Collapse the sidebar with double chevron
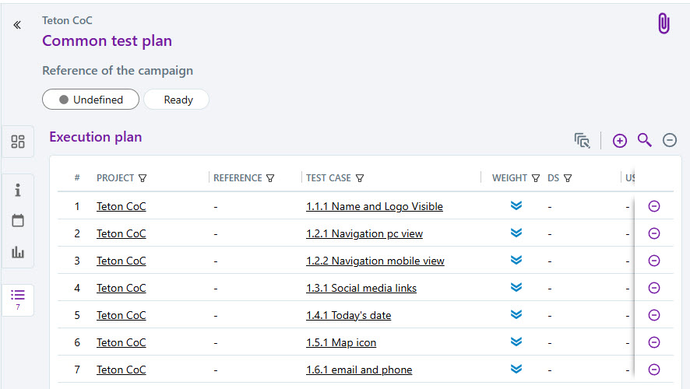 pyautogui.click(x=17, y=25)
